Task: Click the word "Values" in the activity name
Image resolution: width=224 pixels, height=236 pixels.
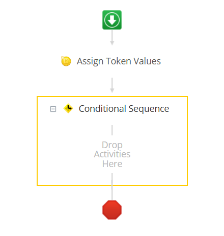Action: pyautogui.click(x=147, y=61)
